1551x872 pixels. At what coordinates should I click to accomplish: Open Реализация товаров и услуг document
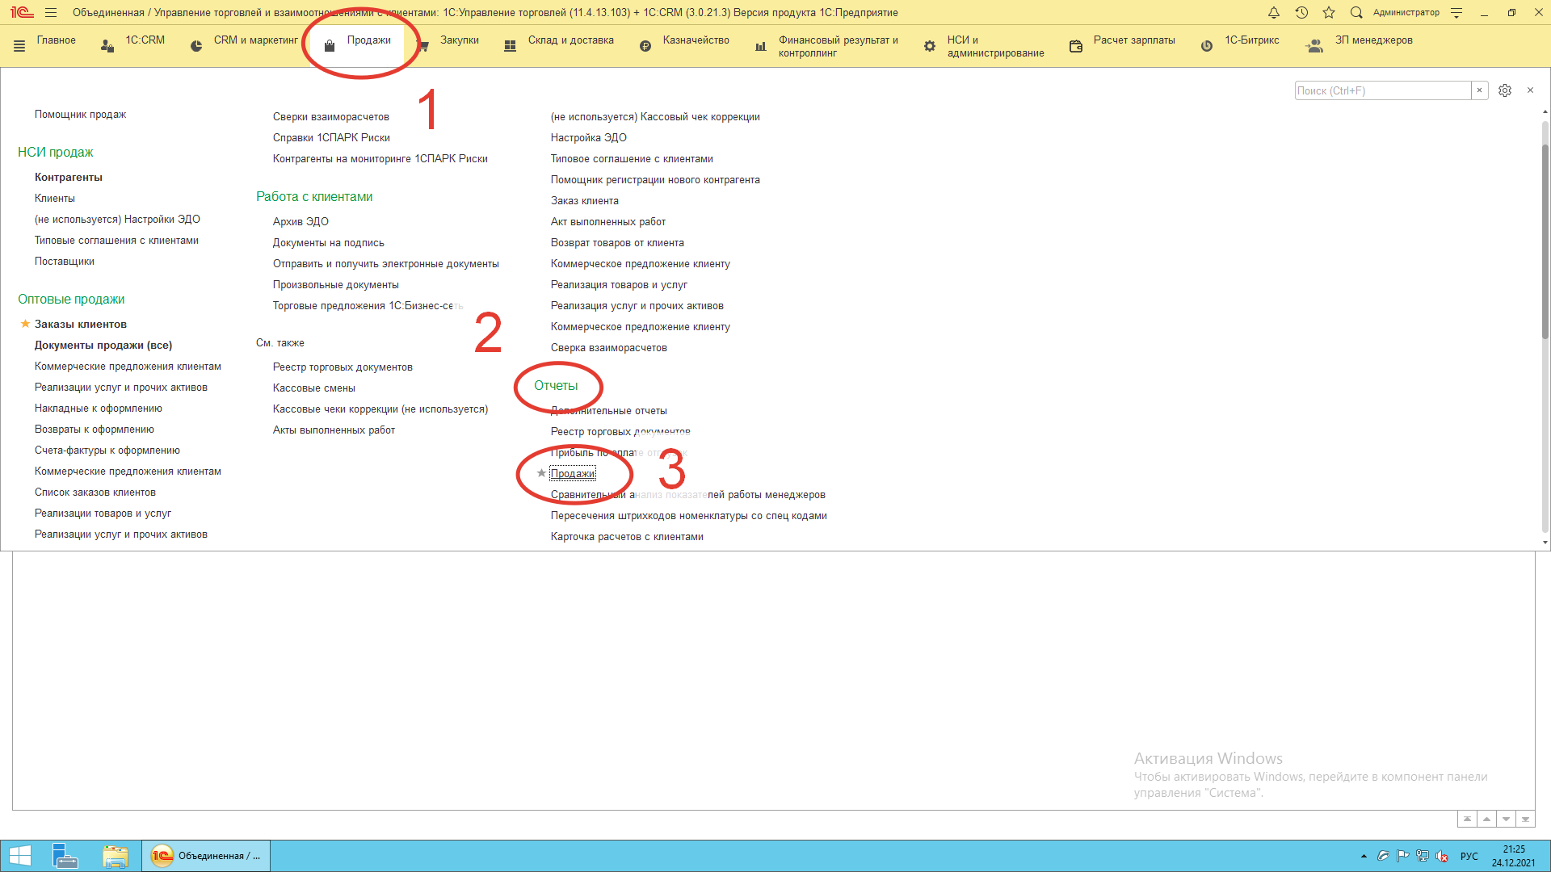[619, 284]
